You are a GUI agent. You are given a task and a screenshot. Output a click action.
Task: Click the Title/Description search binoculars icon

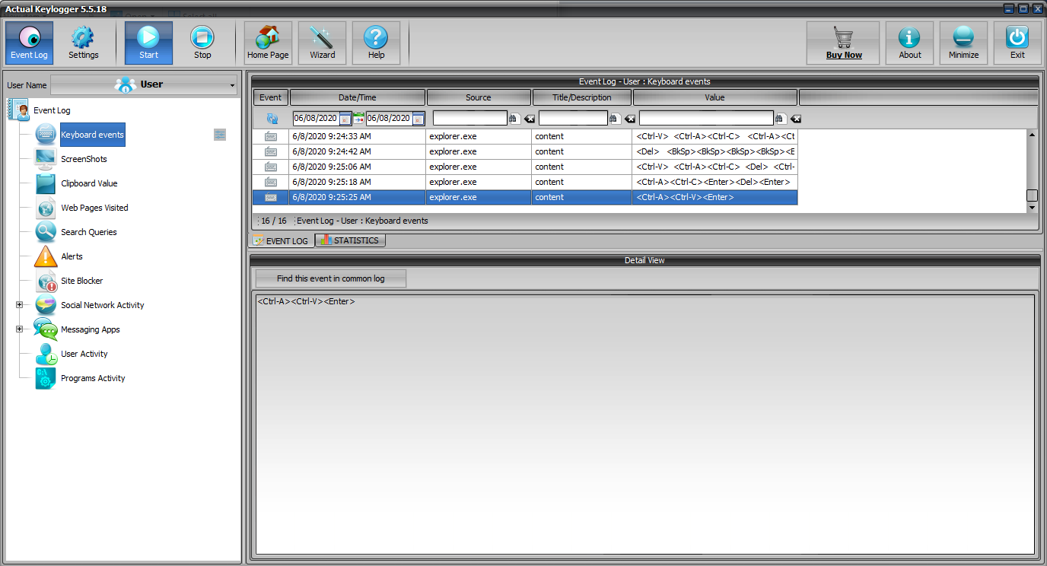click(614, 119)
